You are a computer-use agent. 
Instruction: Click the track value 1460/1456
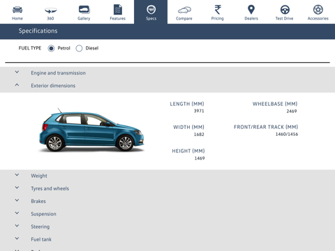tap(287, 135)
